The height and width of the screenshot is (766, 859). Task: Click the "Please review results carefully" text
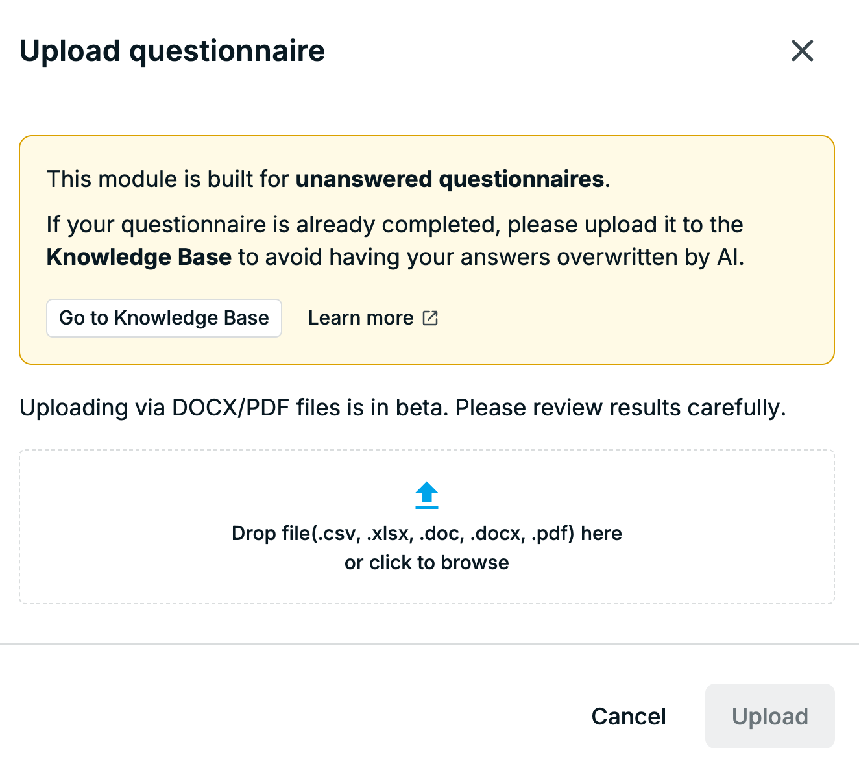pyautogui.click(x=620, y=408)
